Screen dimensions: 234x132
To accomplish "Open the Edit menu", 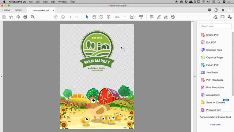I will 37,2.
